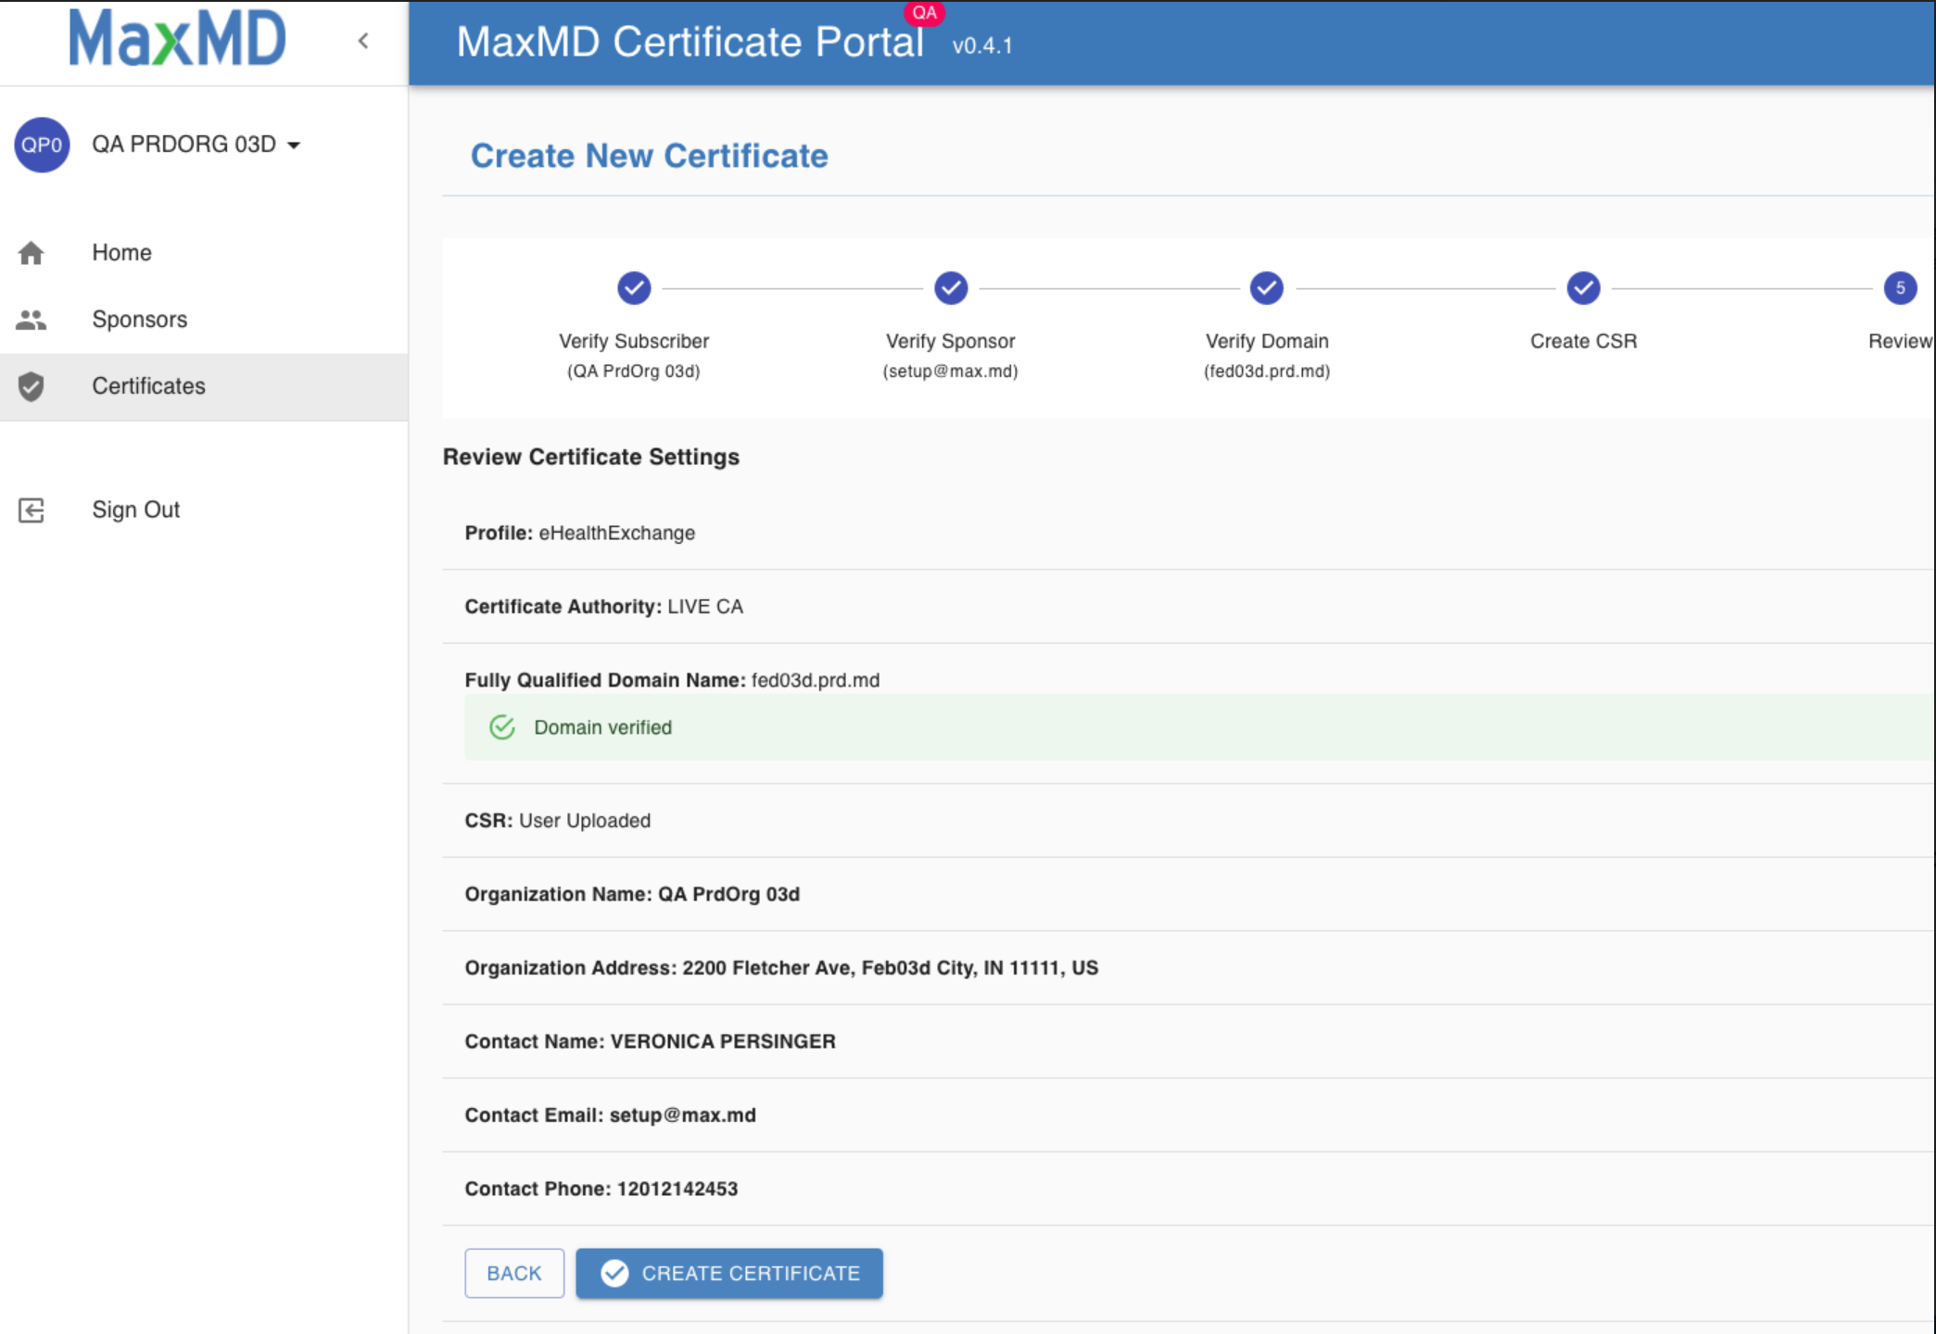Click the QP0 avatar circle
This screenshot has height=1334, width=1936.
[42, 145]
